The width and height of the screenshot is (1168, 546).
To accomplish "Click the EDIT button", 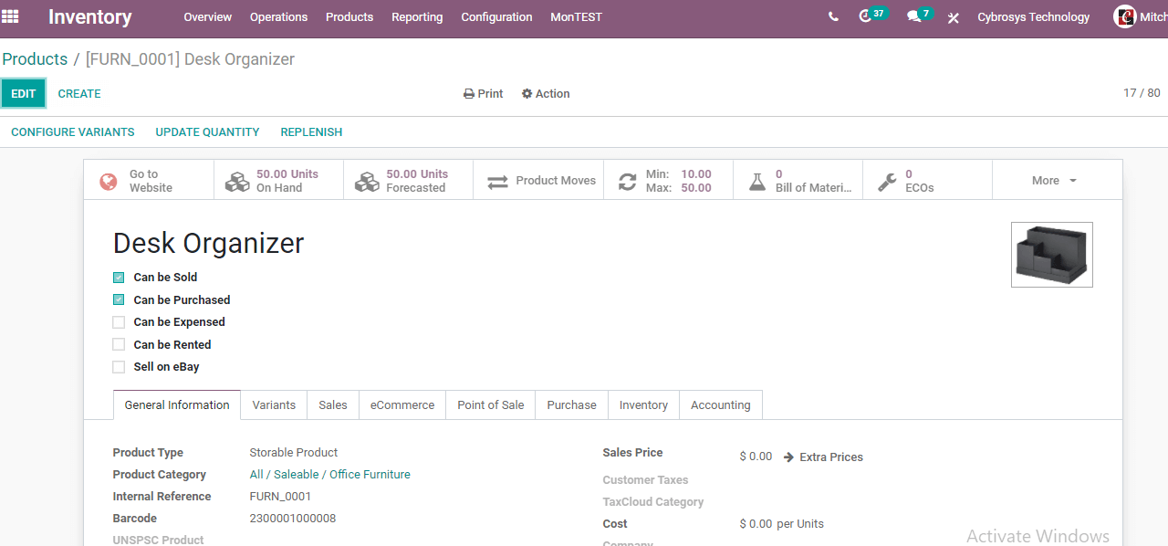I will (x=24, y=94).
